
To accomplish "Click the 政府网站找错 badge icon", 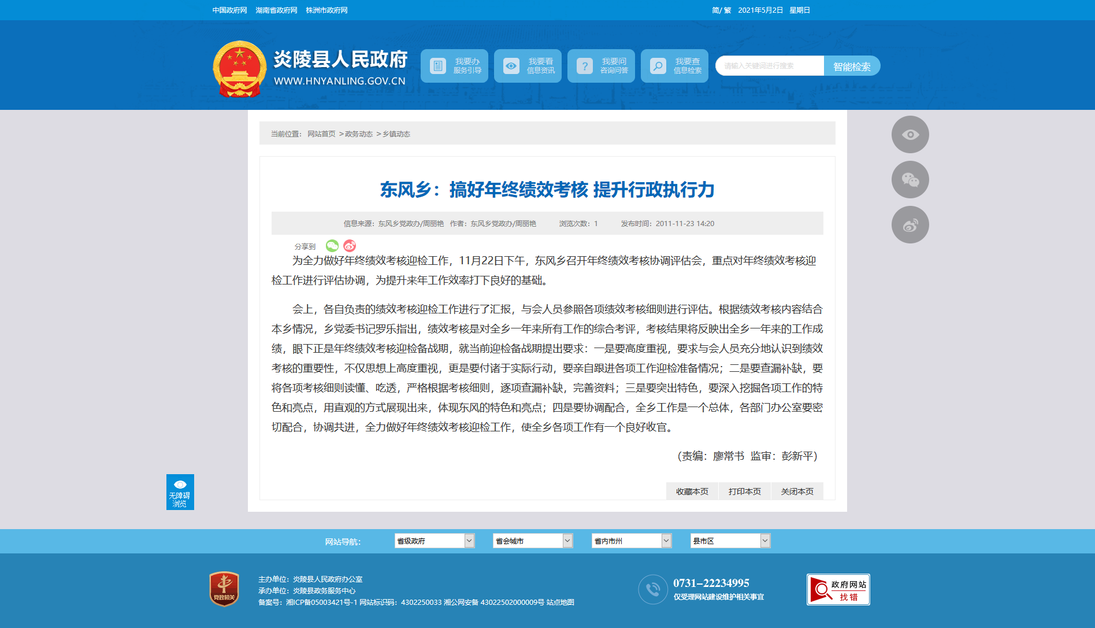I will click(x=838, y=589).
